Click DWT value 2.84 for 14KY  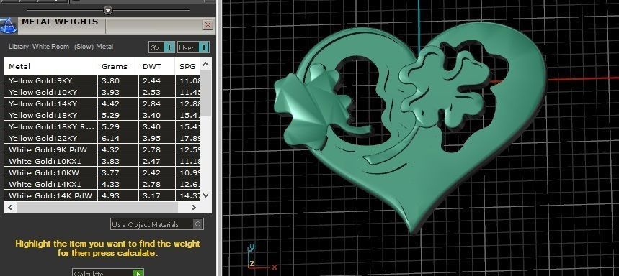click(151, 103)
